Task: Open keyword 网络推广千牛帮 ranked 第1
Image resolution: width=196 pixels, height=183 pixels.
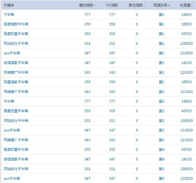Action: click(16, 72)
